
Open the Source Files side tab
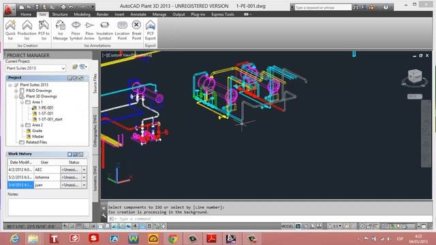pos(95,83)
